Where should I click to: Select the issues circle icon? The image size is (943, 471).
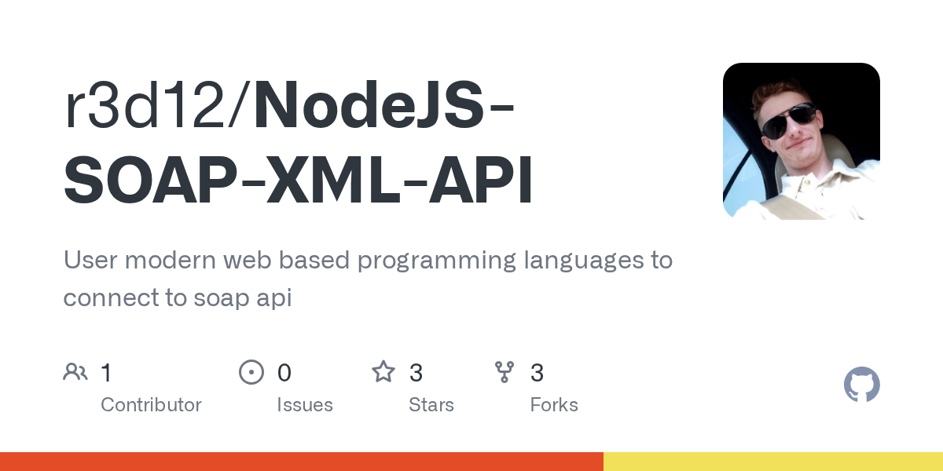click(251, 371)
